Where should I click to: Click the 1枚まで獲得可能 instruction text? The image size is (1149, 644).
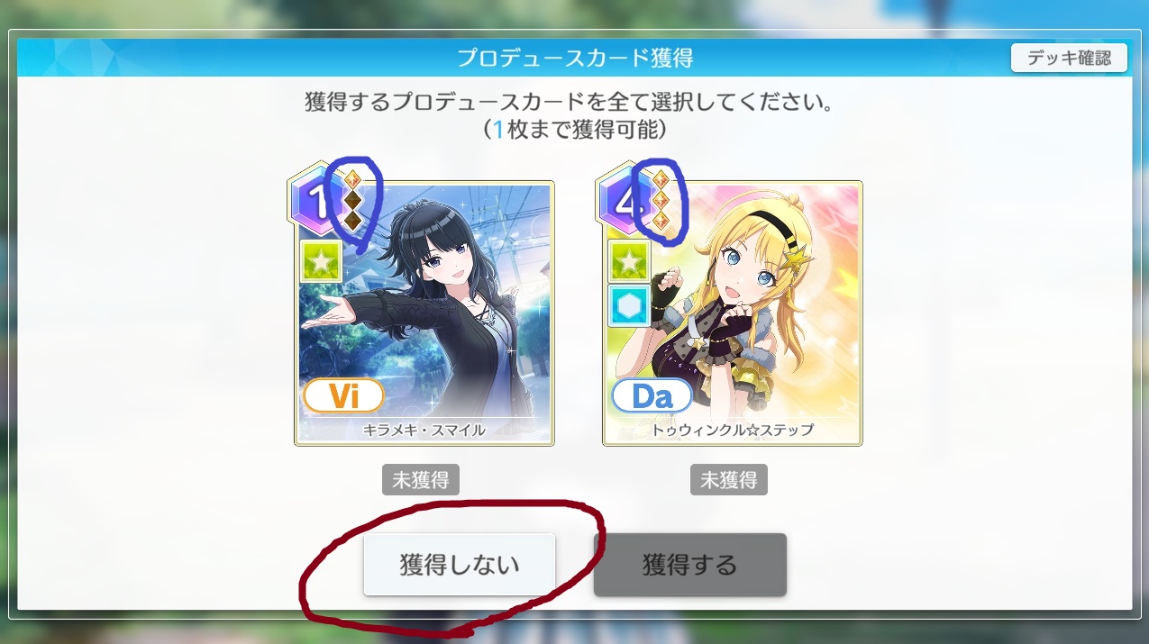tap(574, 130)
